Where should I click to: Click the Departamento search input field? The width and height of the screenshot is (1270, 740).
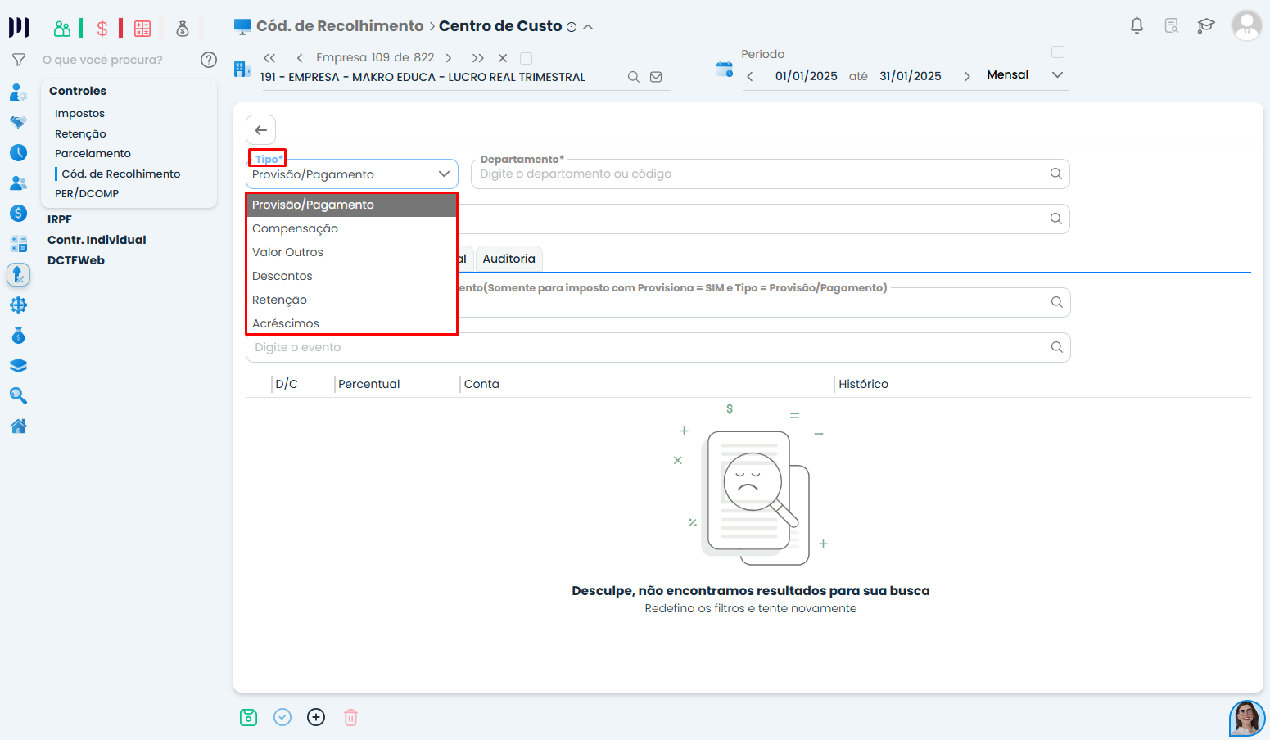762,174
